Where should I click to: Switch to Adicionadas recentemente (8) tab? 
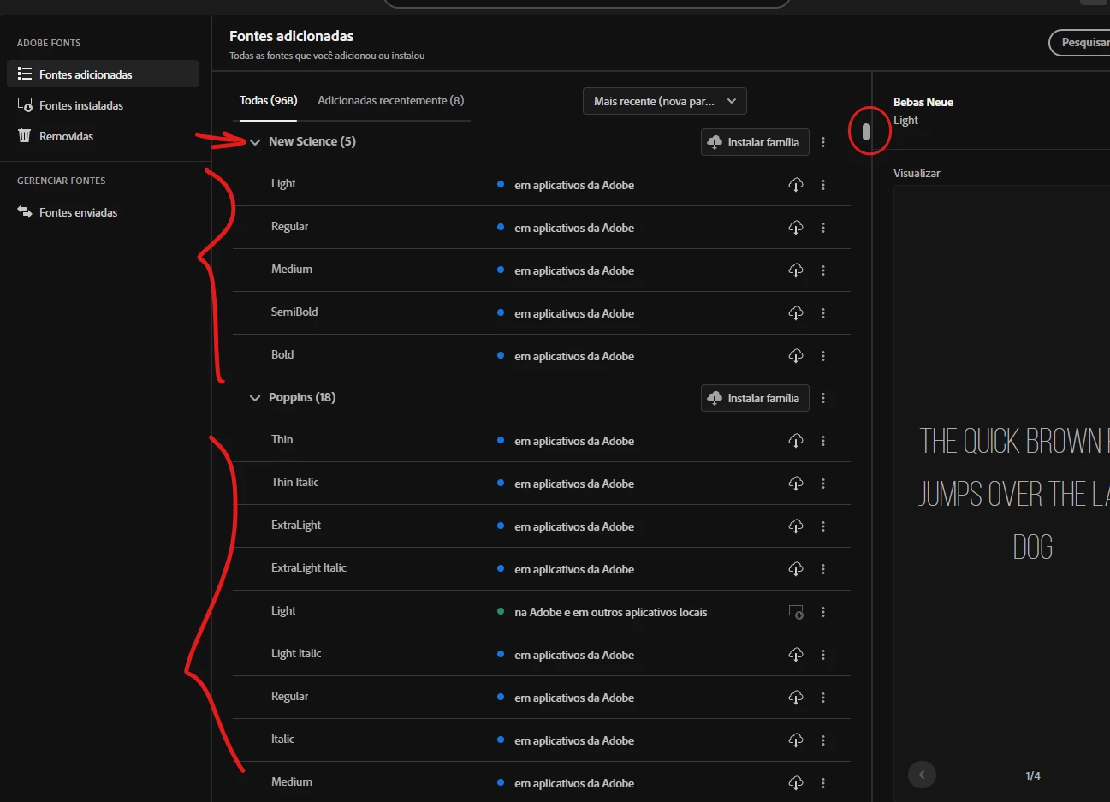[x=391, y=100]
